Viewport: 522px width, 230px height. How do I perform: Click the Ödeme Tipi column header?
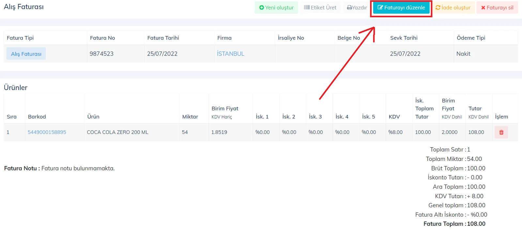pyautogui.click(x=471, y=38)
